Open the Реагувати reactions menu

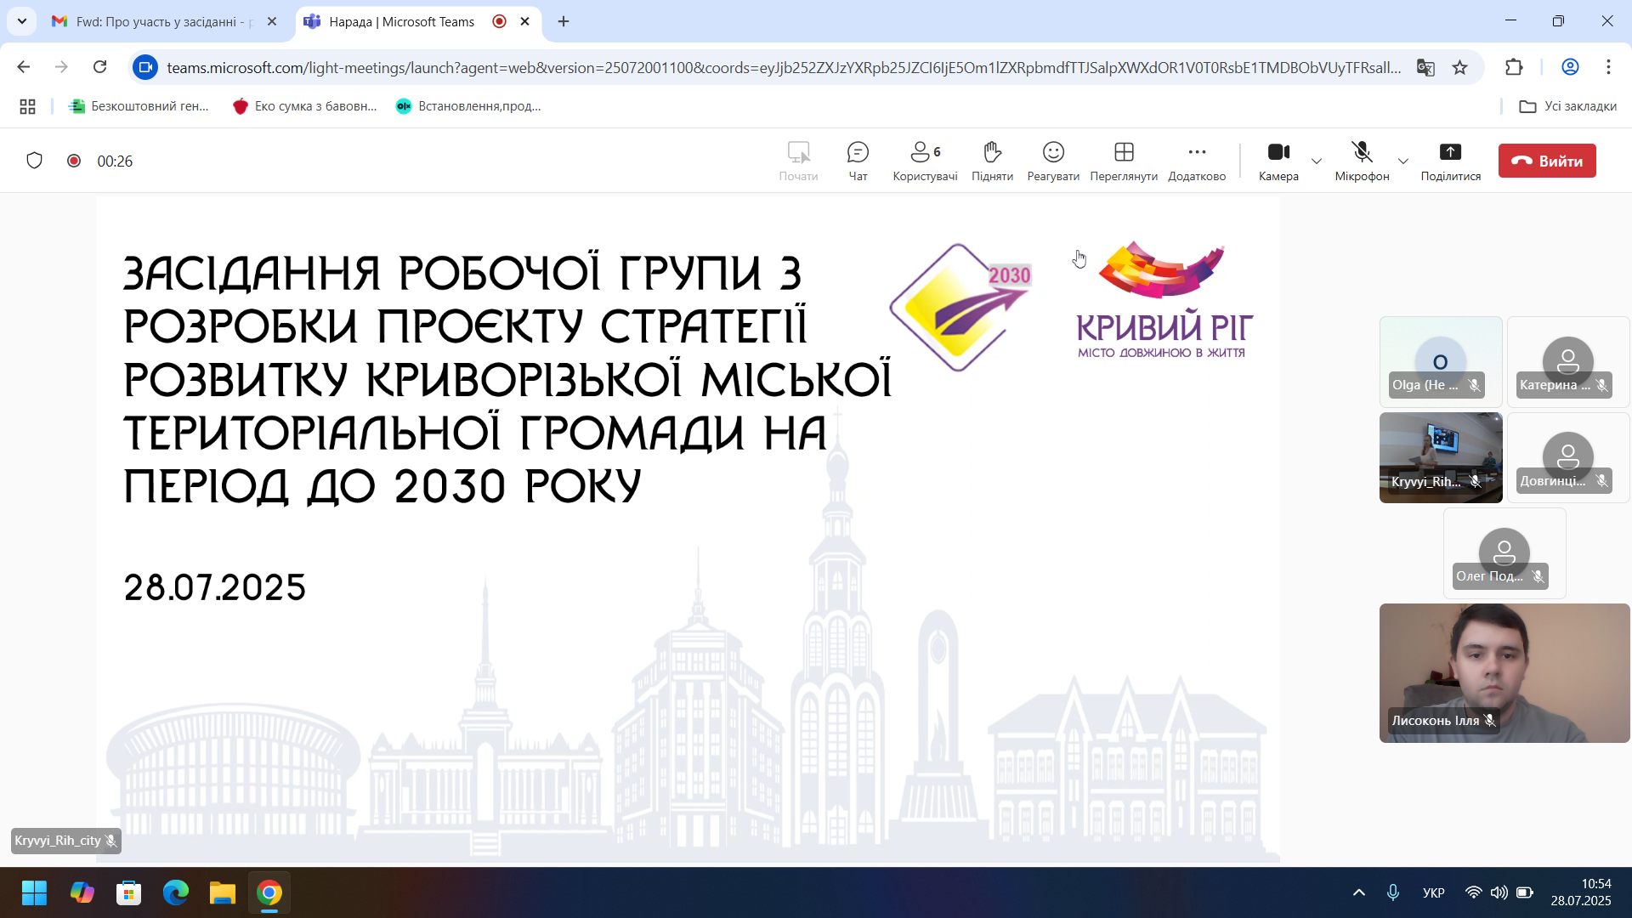click(x=1053, y=160)
